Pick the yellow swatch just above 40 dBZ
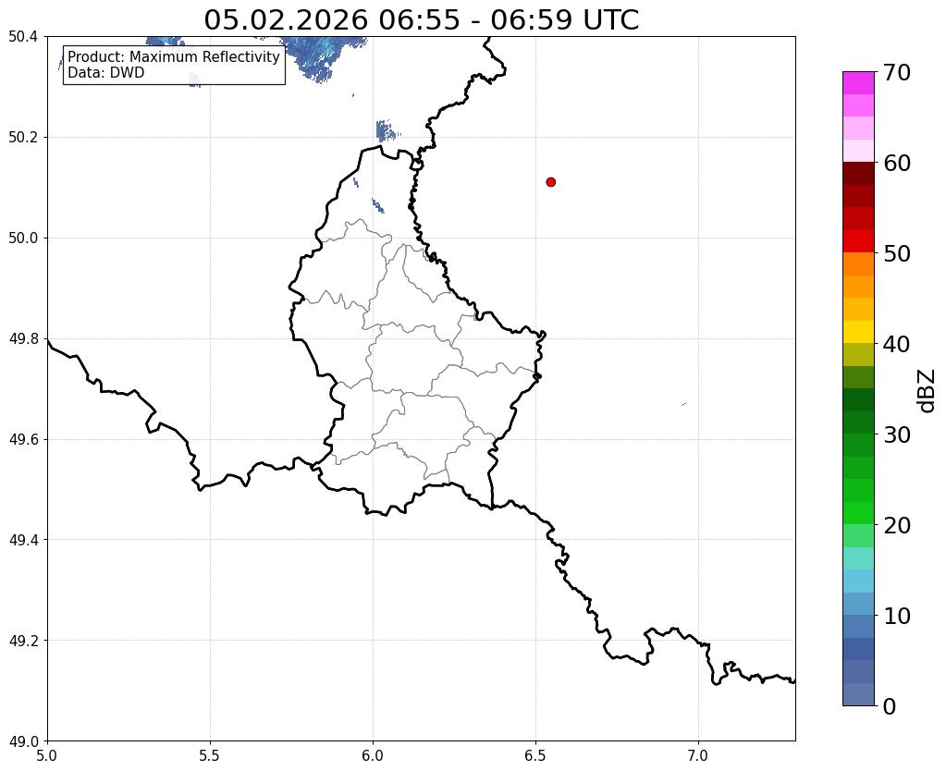 click(858, 332)
